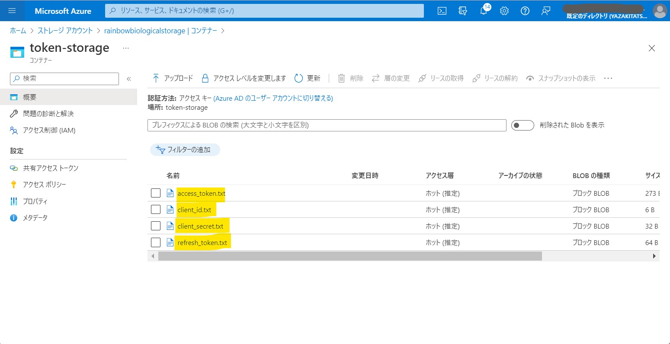Click ホット (推定) in the access_token.txt row
Viewport: 670px width, 344px height.
(x=442, y=193)
